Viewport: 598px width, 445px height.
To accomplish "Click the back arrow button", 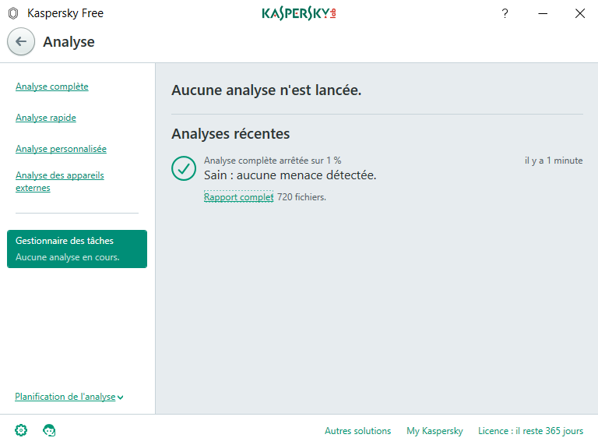I will [x=21, y=41].
